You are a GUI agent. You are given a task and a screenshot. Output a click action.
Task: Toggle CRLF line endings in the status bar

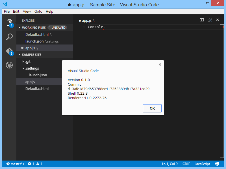(x=186, y=164)
